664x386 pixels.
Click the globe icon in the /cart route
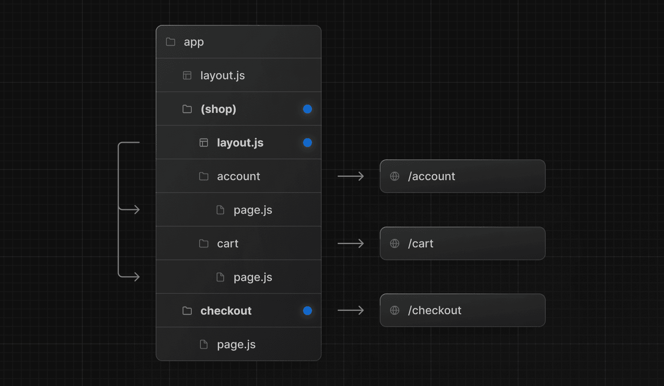click(x=394, y=244)
